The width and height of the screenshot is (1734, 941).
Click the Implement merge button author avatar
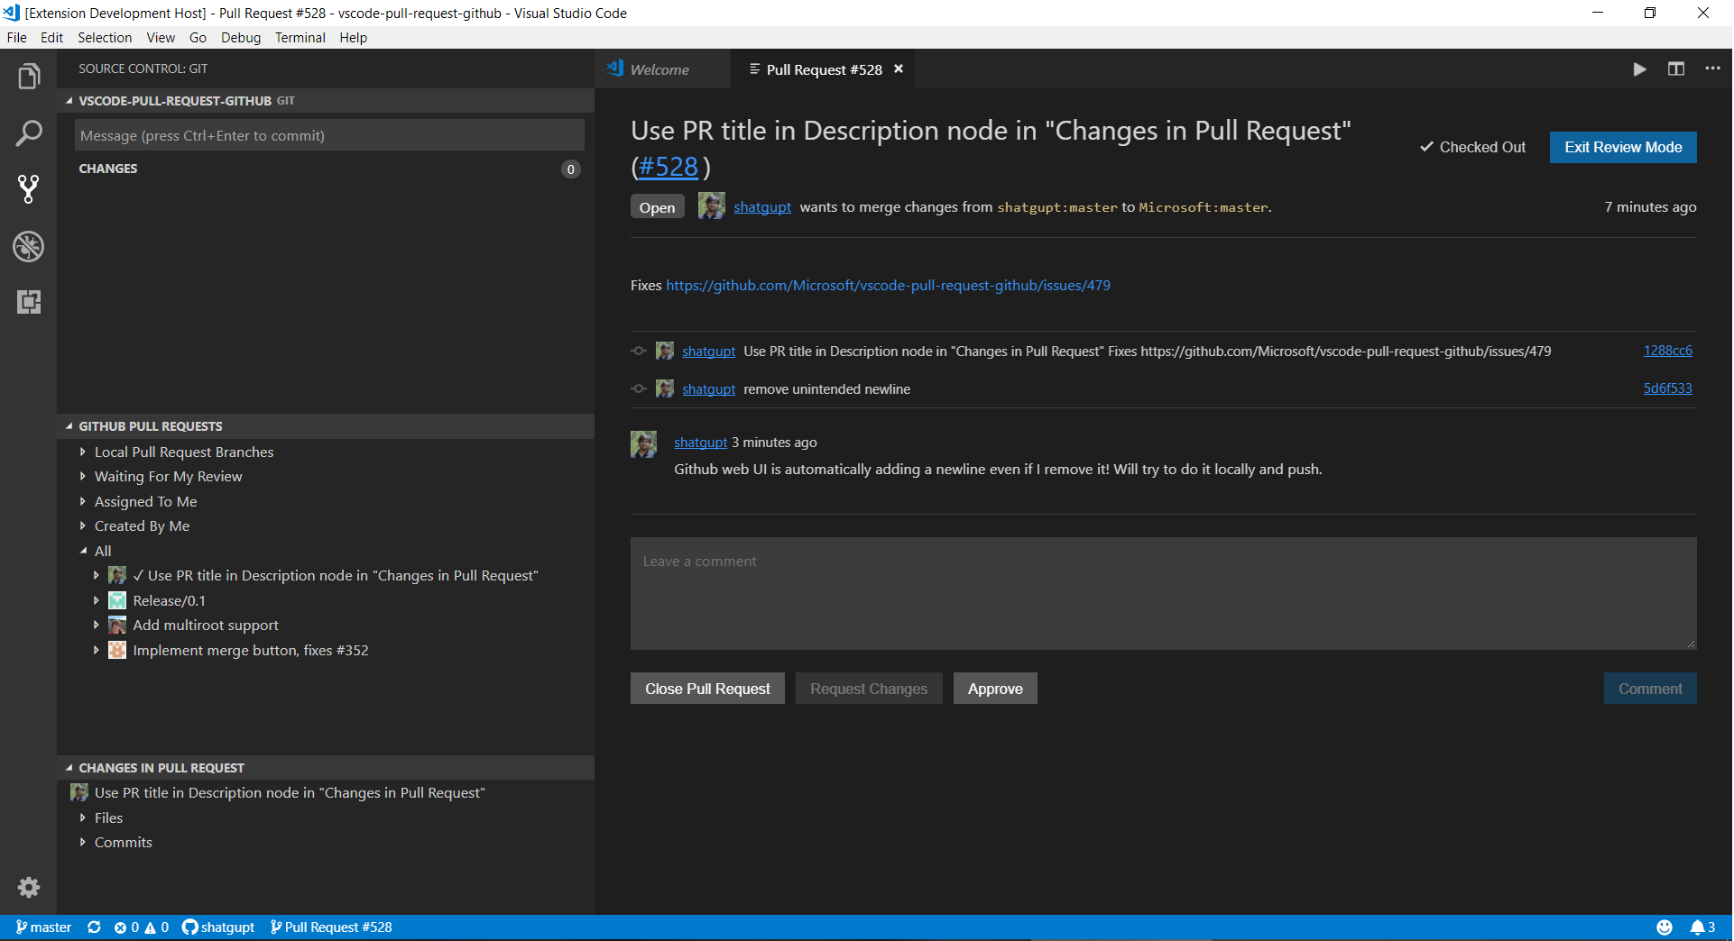click(x=117, y=650)
